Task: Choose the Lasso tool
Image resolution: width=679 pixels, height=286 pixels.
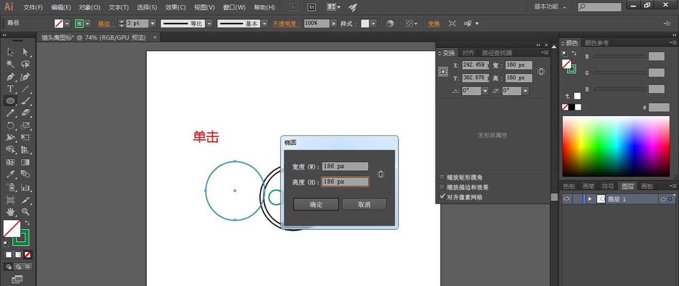Action: 25,64
